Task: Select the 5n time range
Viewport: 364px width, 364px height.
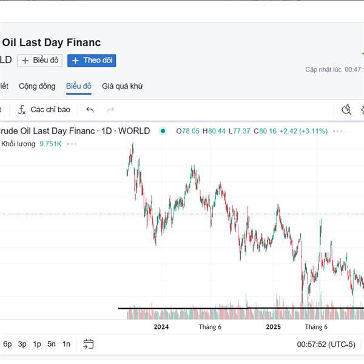Action: 52,344
